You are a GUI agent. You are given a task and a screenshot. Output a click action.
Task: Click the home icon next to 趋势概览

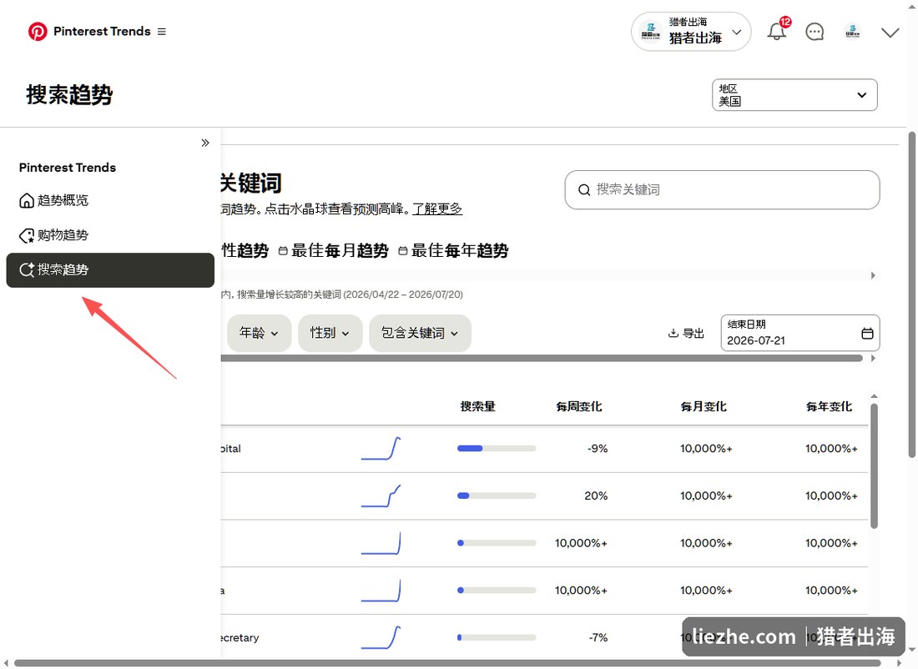coord(27,201)
